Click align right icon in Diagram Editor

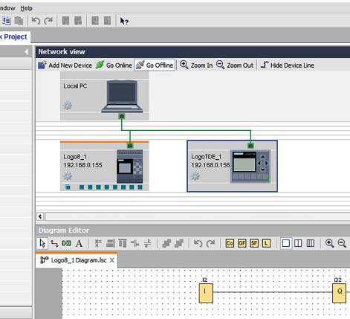(111, 243)
